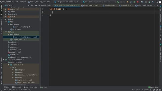The image size is (162, 91).
Task: Select main.dart in the project tree
Action: [16, 29]
